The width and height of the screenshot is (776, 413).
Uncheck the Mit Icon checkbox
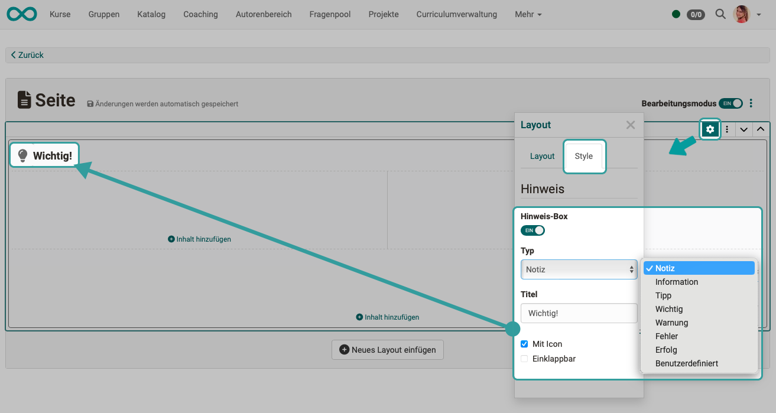point(524,344)
